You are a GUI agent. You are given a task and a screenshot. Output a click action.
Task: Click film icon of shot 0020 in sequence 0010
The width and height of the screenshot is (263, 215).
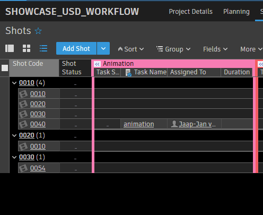23,104
